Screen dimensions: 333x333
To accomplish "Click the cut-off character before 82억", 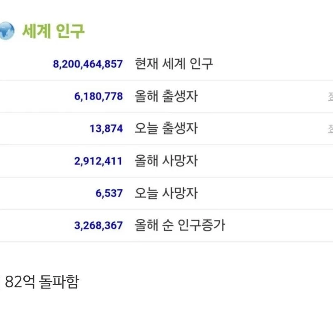I will click(1, 283).
